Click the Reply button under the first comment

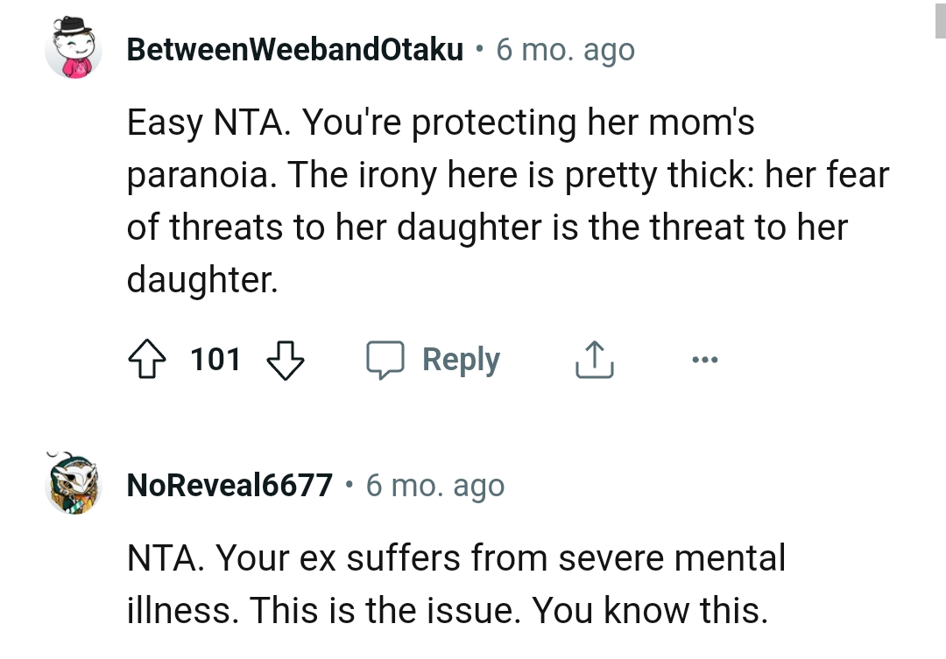[x=462, y=359]
